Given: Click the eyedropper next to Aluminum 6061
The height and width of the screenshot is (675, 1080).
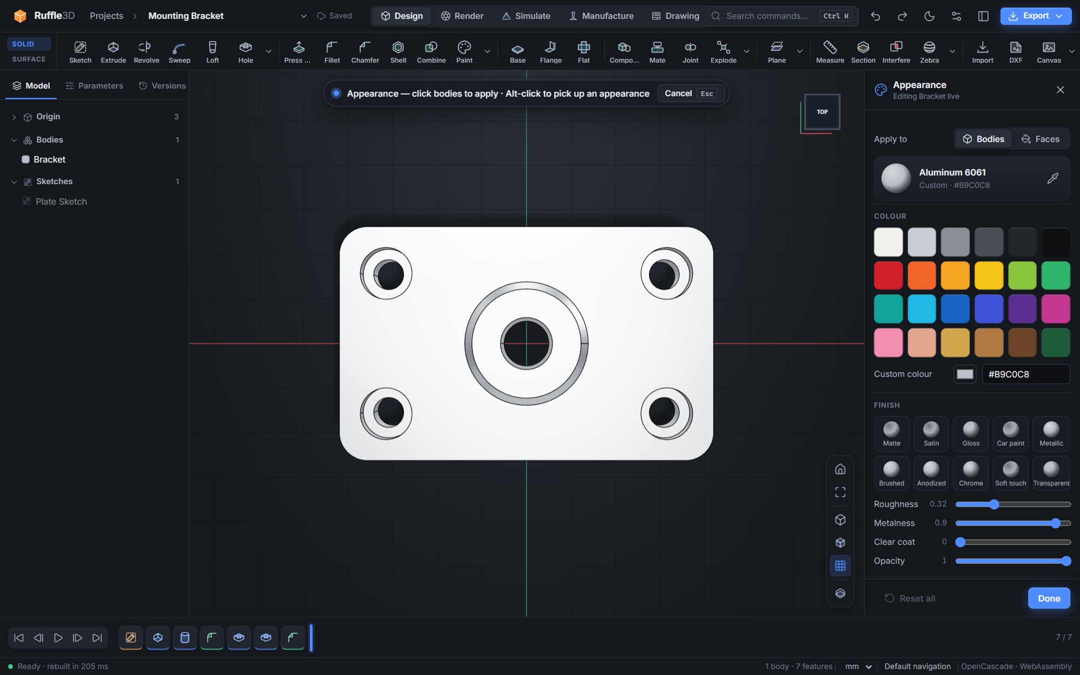Looking at the screenshot, I should [1052, 178].
